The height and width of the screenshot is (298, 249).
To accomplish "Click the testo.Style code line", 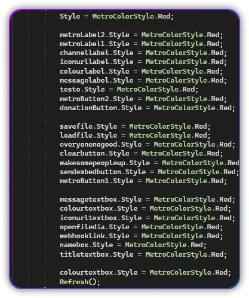I will 129,89.
